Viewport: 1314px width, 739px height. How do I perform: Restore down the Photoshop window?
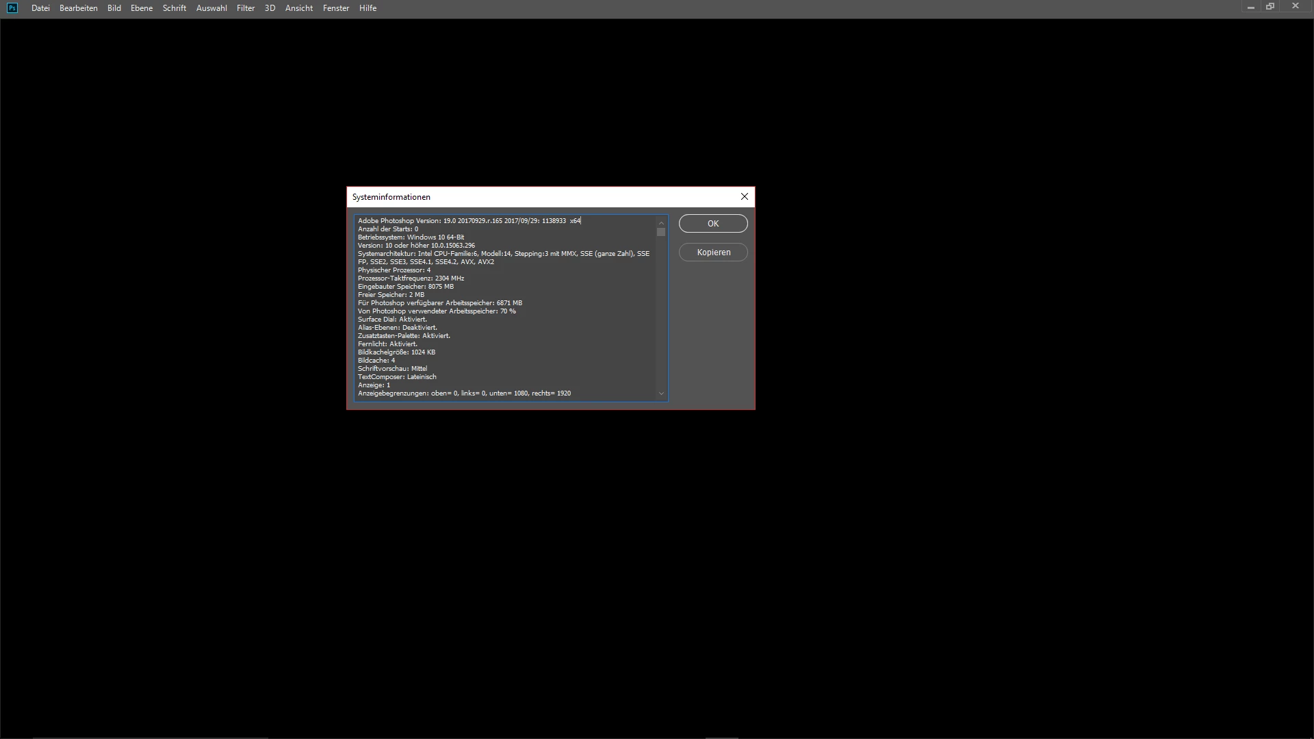pyautogui.click(x=1270, y=7)
